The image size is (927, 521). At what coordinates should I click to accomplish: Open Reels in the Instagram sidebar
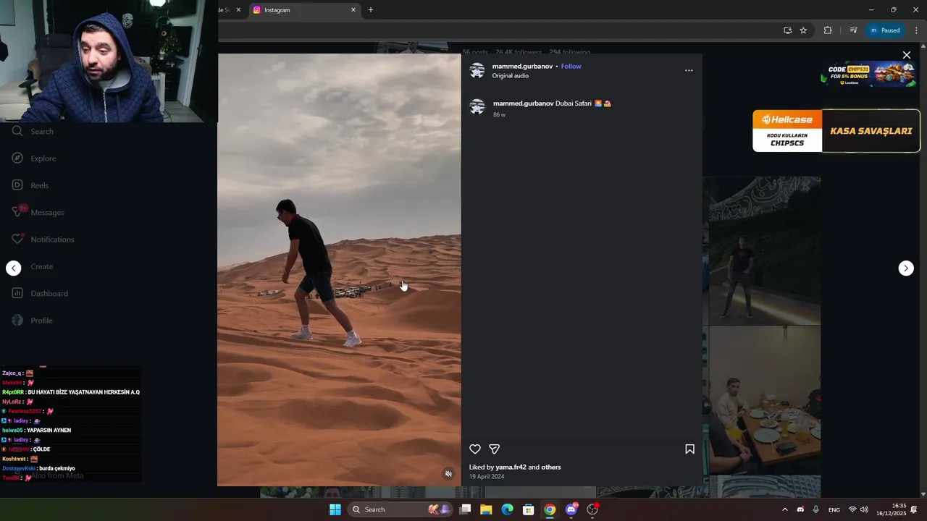pyautogui.click(x=30, y=185)
